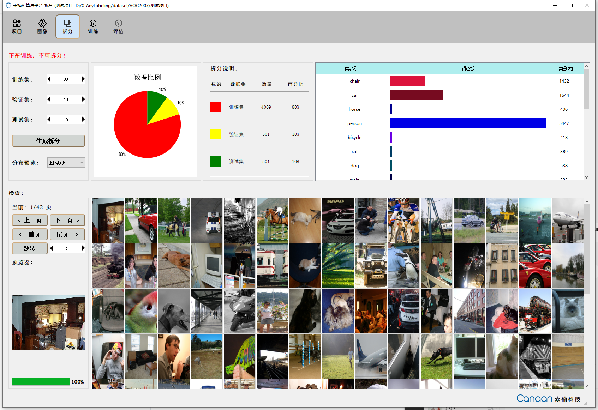This screenshot has height=410, width=598.
Task: Increase the 训练集 value with right arrow
Action: (x=83, y=79)
